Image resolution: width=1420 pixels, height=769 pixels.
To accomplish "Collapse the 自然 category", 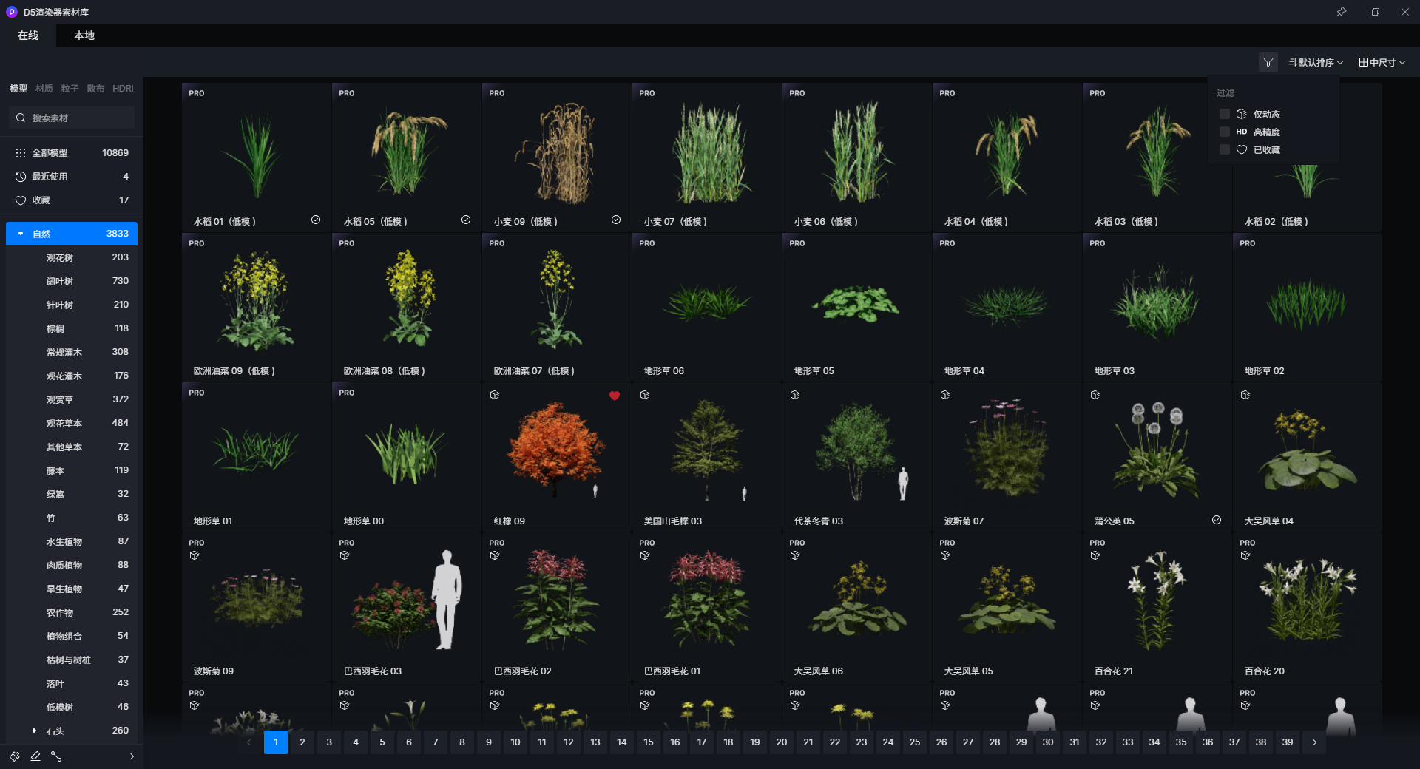I will (21, 234).
